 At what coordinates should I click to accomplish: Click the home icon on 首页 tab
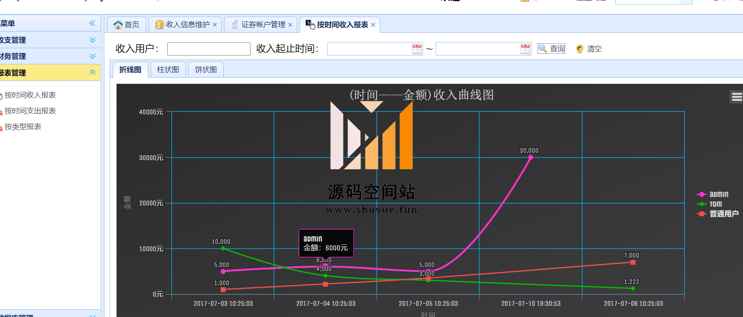pos(118,25)
